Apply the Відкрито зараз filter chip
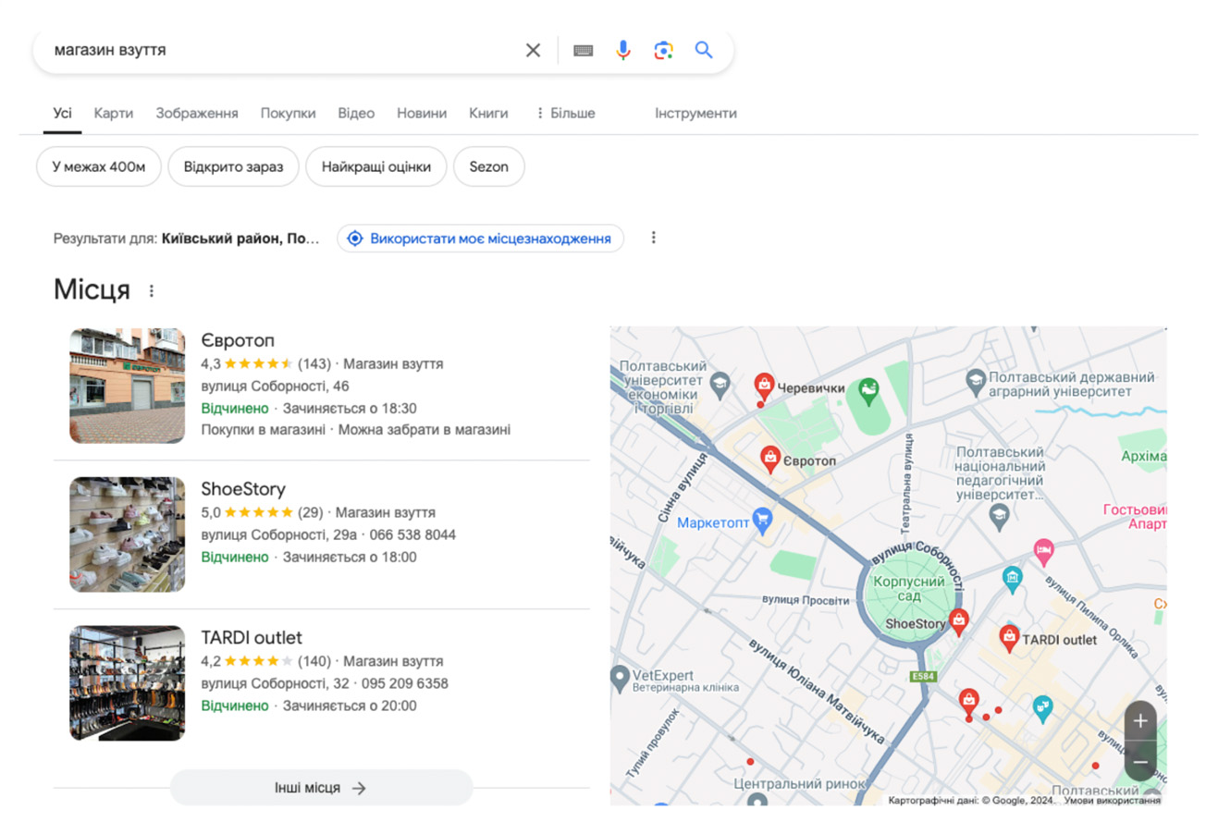Viewport: 1206px width, 834px height. point(234,166)
